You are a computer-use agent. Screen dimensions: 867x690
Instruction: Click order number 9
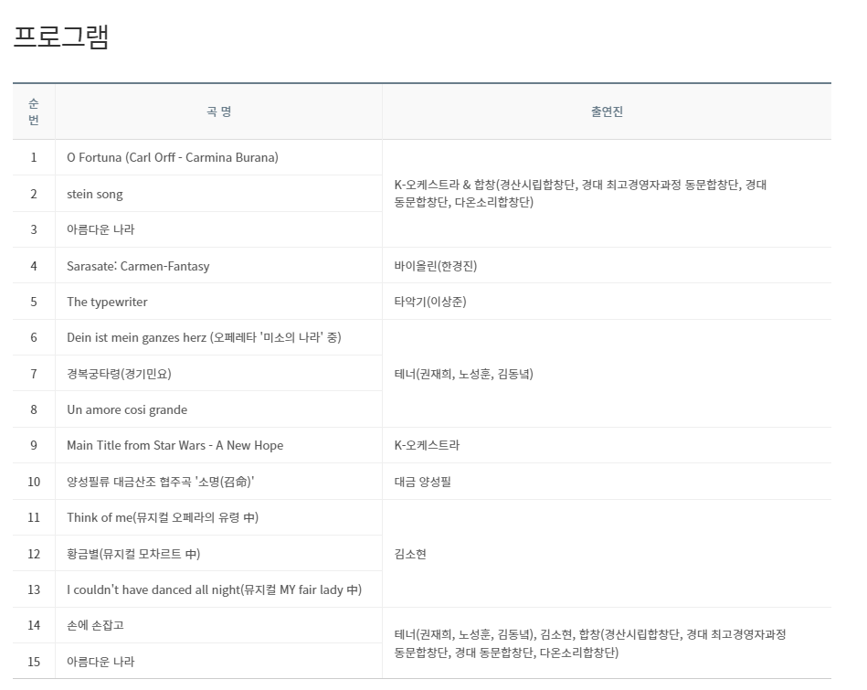click(x=34, y=445)
